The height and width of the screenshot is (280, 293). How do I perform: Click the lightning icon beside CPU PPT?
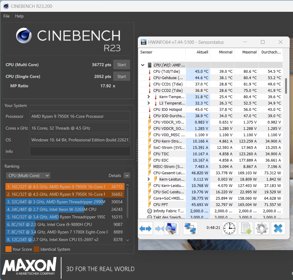[x=149, y=204]
